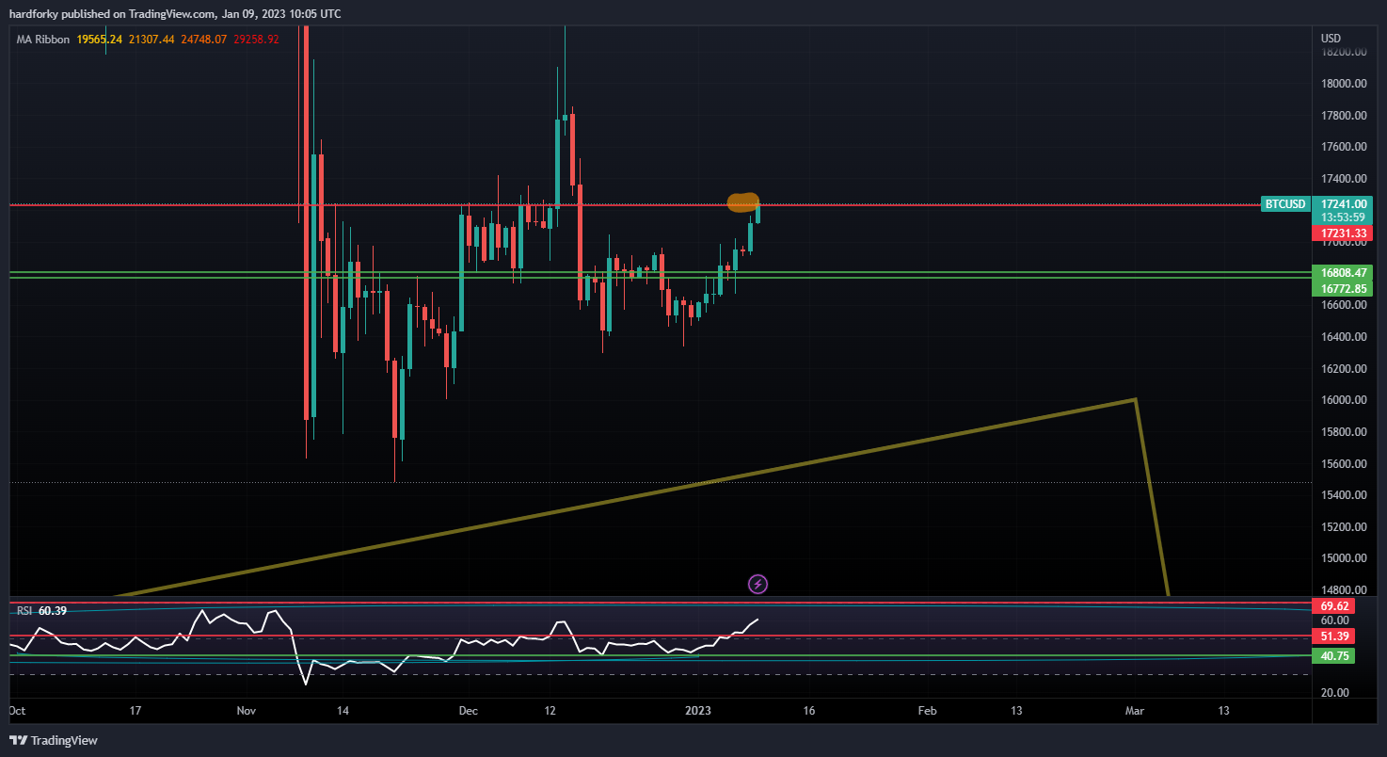
Task: Click the 16 date label on time axis
Action: (x=809, y=710)
